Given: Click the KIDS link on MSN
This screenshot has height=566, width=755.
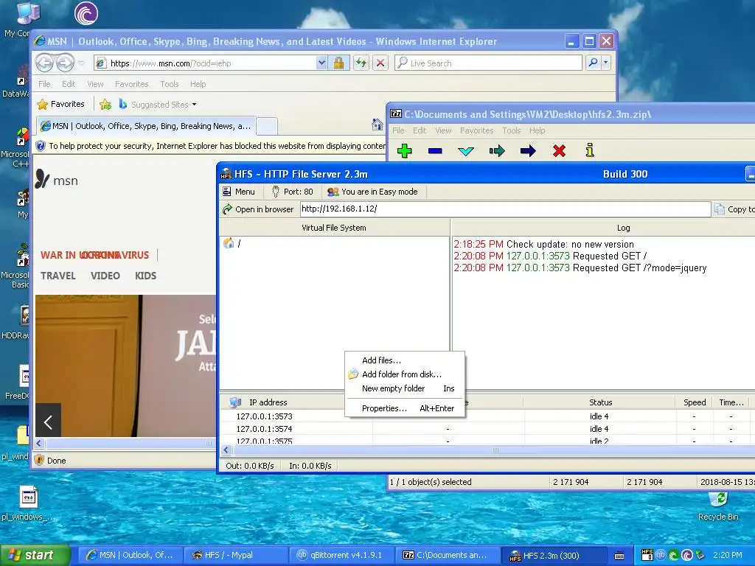Looking at the screenshot, I should coord(145,276).
